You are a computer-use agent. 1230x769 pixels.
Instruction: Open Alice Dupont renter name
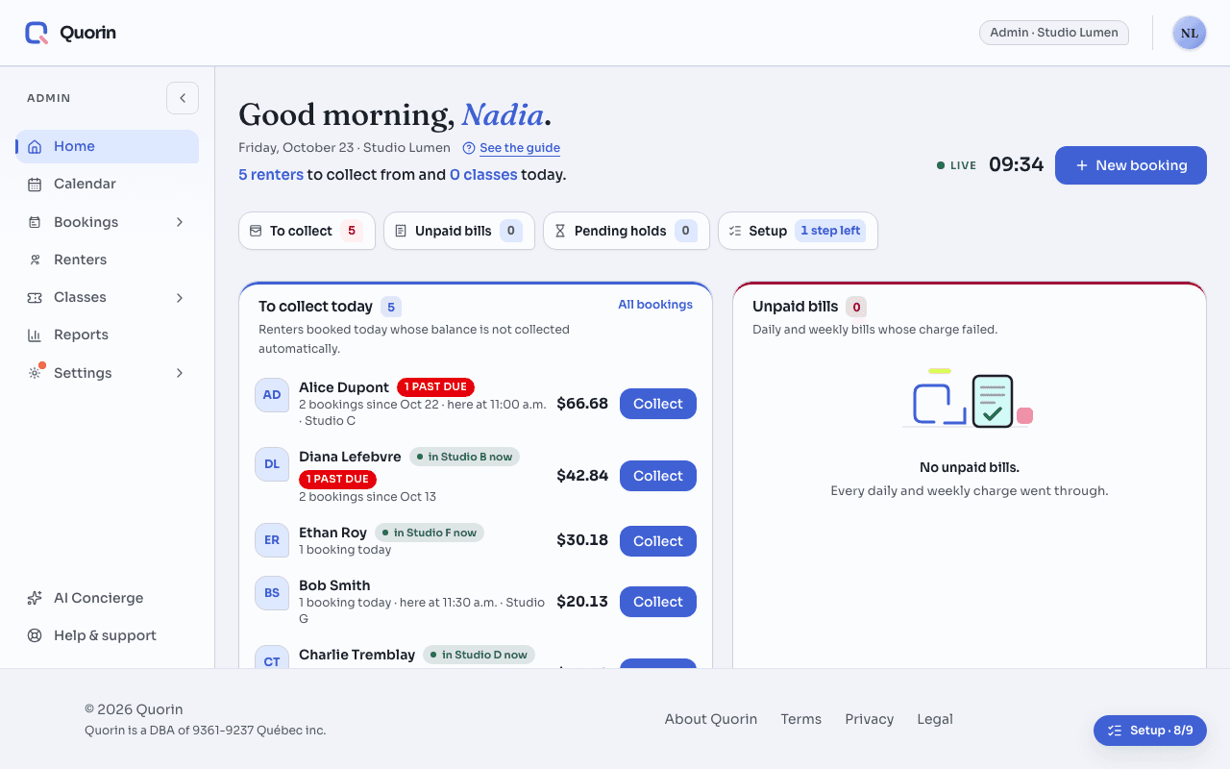pos(344,387)
